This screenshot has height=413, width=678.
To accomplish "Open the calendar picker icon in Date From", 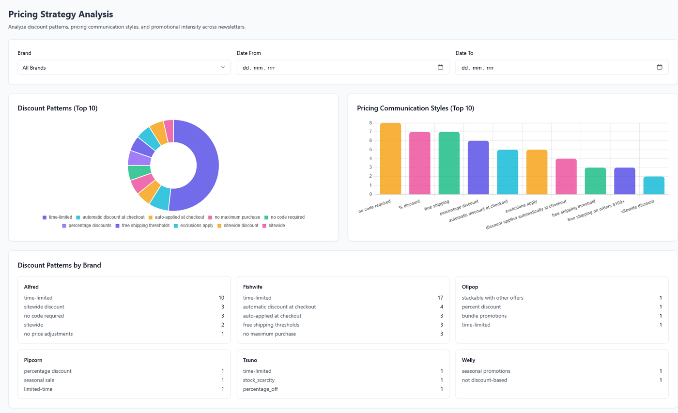I will [440, 67].
